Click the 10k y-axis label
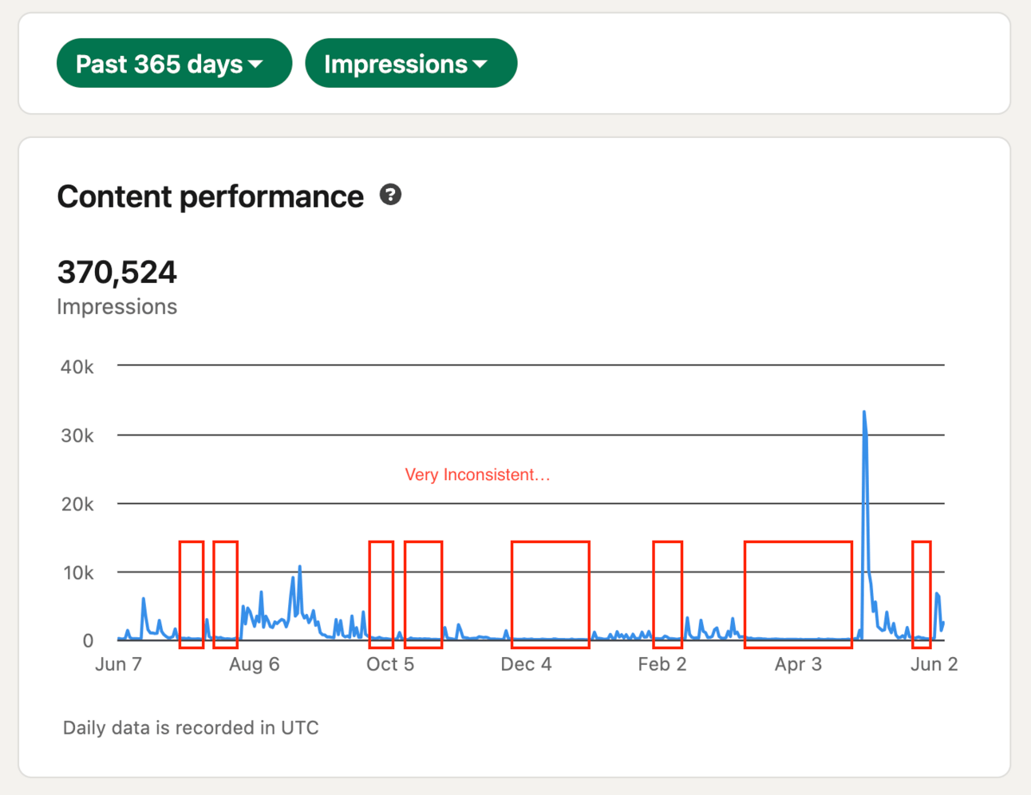The width and height of the screenshot is (1031, 795). [x=78, y=573]
